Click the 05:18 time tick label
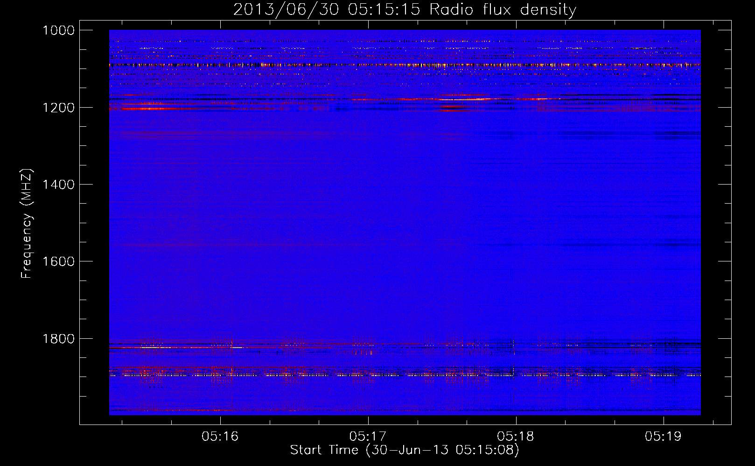Viewport: 755px width, 466px height. 516,436
